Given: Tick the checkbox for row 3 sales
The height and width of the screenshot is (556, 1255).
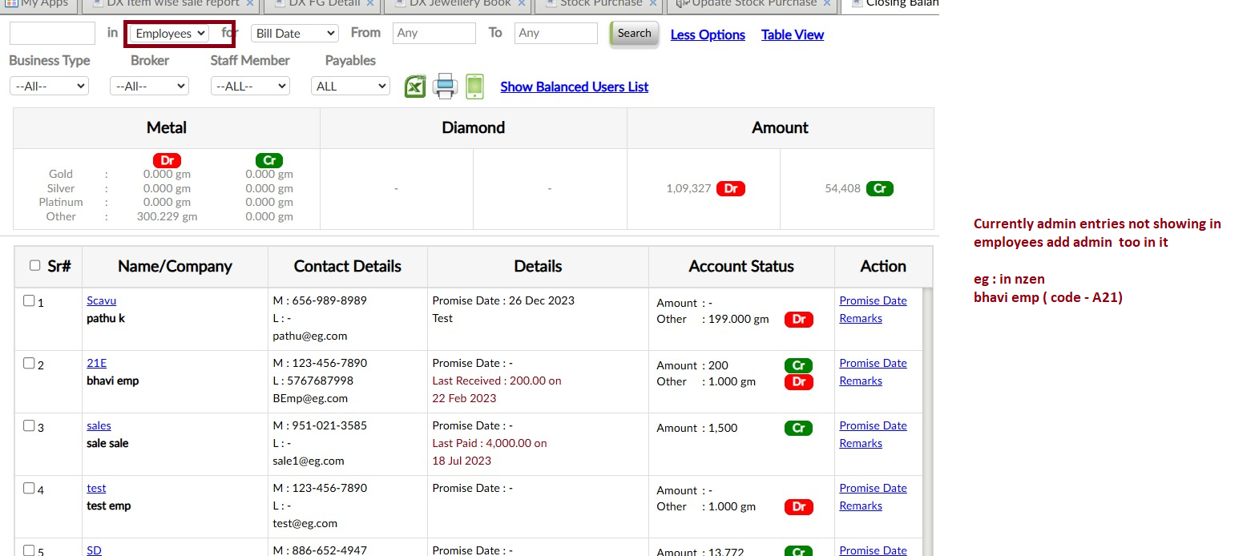Looking at the screenshot, I should tap(29, 426).
